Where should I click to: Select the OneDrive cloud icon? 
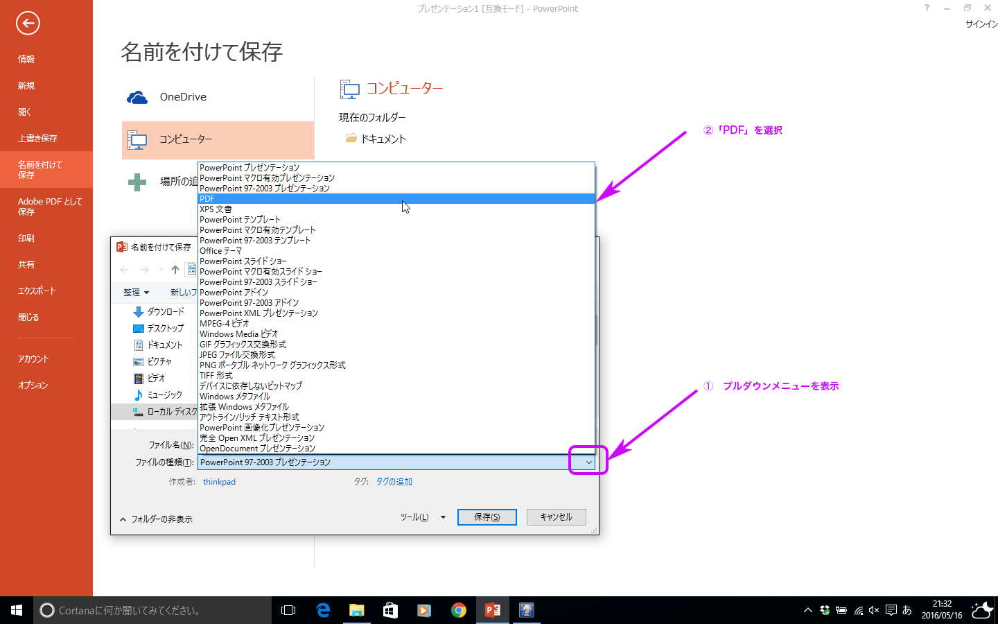tap(137, 98)
